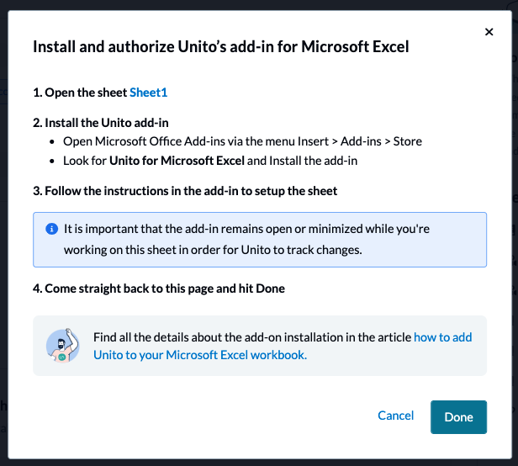The image size is (518, 466).
Task: Click the step 1 'Open the sheet' text
Action: tap(80, 93)
